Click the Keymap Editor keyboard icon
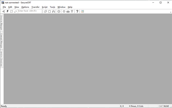Viewport: 172px width, 108px height. point(68,11)
